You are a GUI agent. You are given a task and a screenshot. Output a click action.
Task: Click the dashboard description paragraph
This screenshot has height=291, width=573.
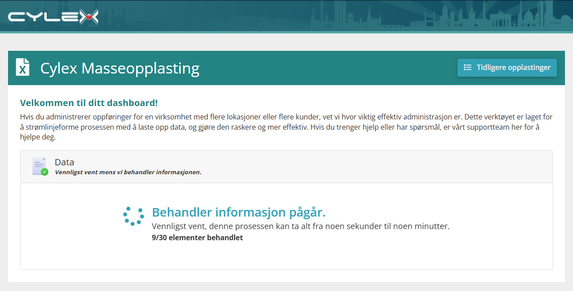tap(286, 127)
